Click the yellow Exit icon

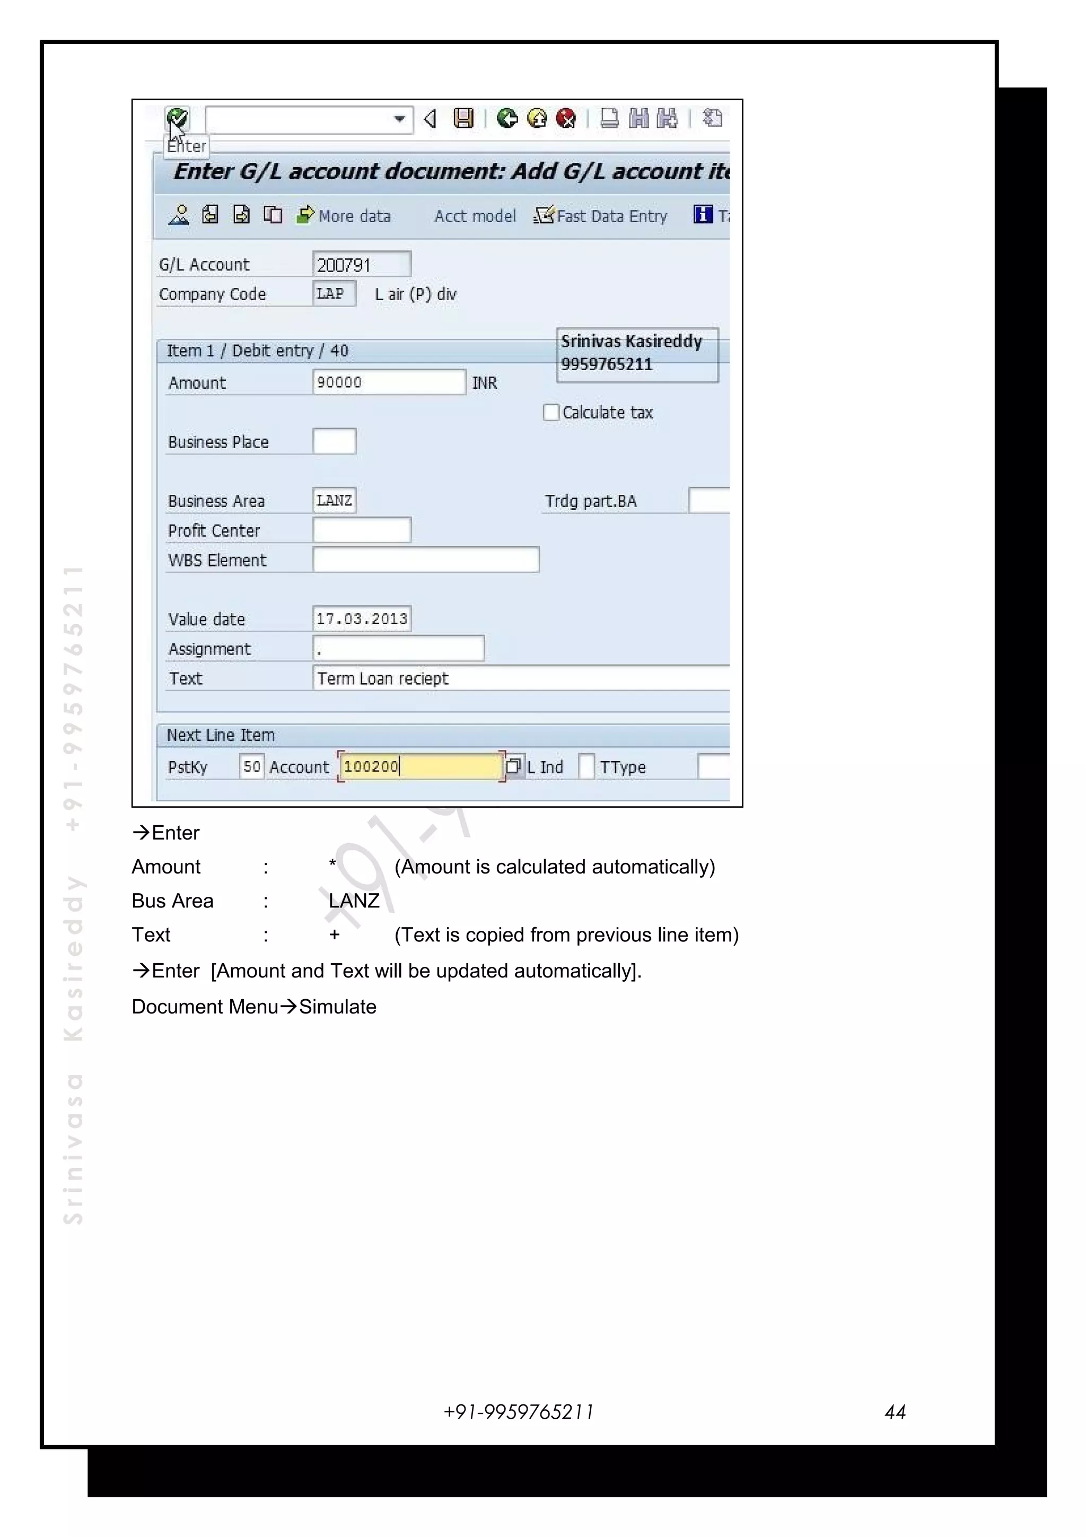coord(537,118)
